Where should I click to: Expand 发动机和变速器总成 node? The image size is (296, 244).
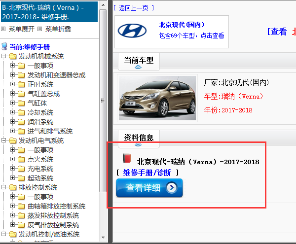[12, 75]
